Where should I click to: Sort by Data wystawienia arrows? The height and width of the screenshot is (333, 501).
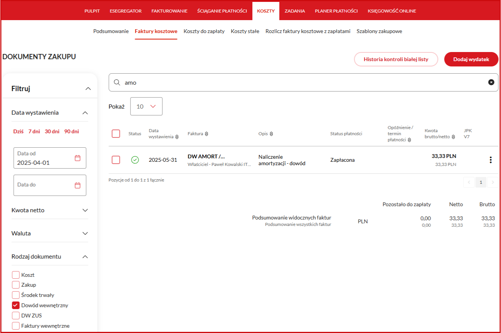(x=177, y=137)
